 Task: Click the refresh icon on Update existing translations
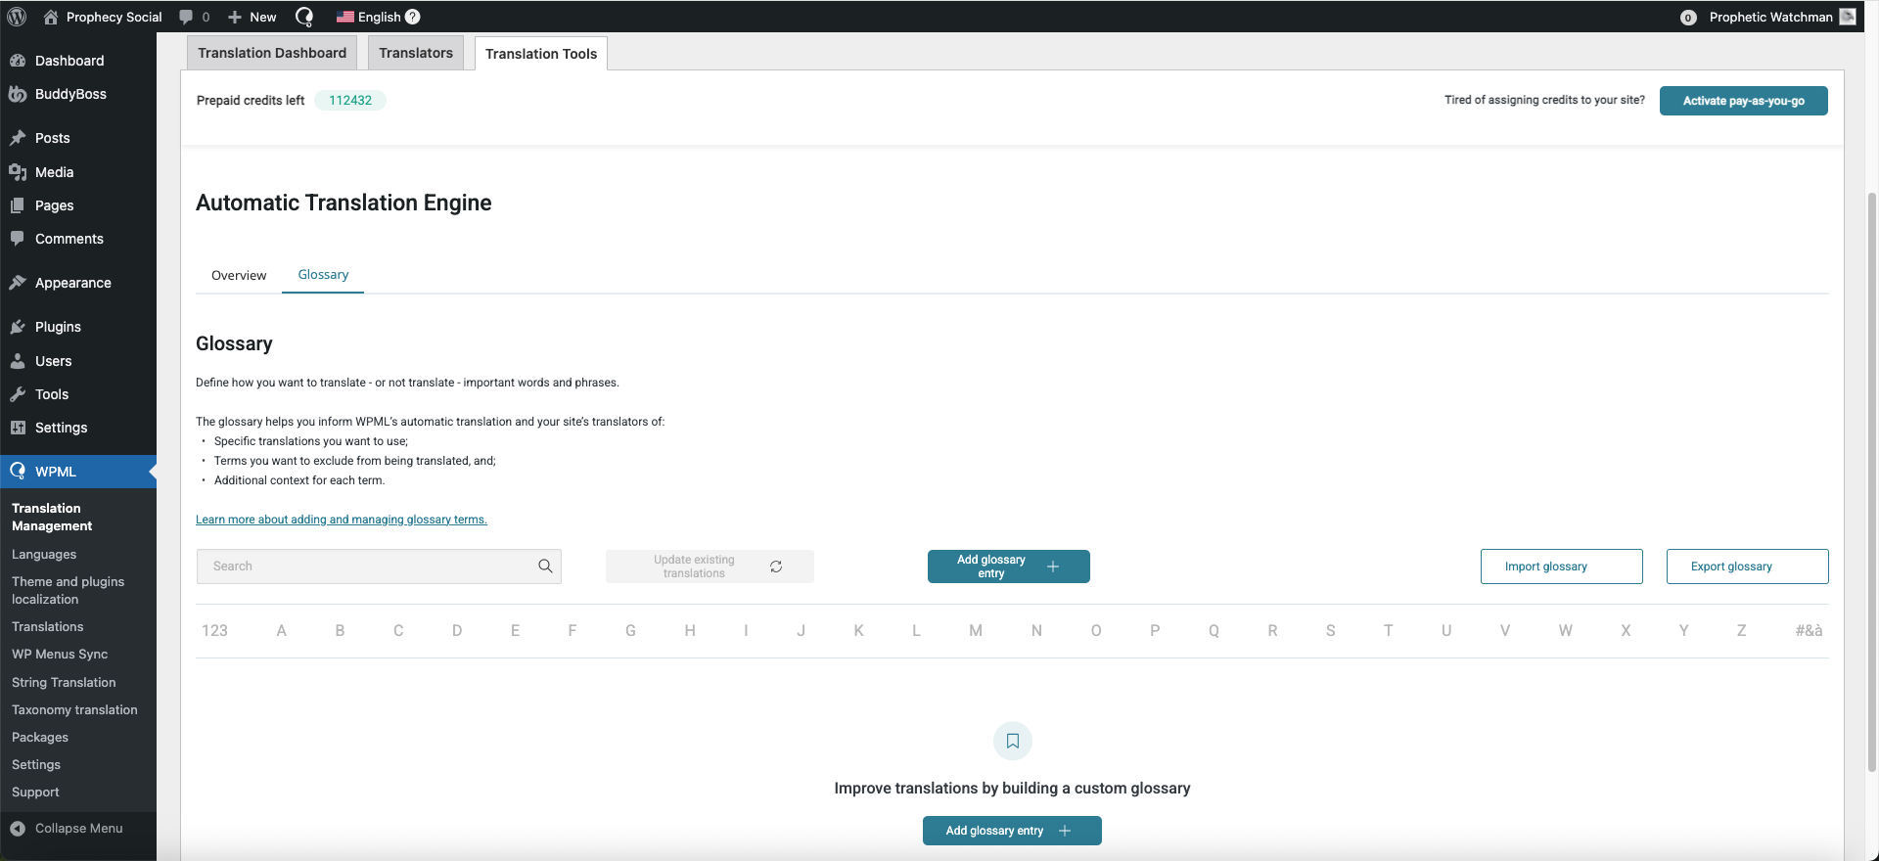[776, 566]
